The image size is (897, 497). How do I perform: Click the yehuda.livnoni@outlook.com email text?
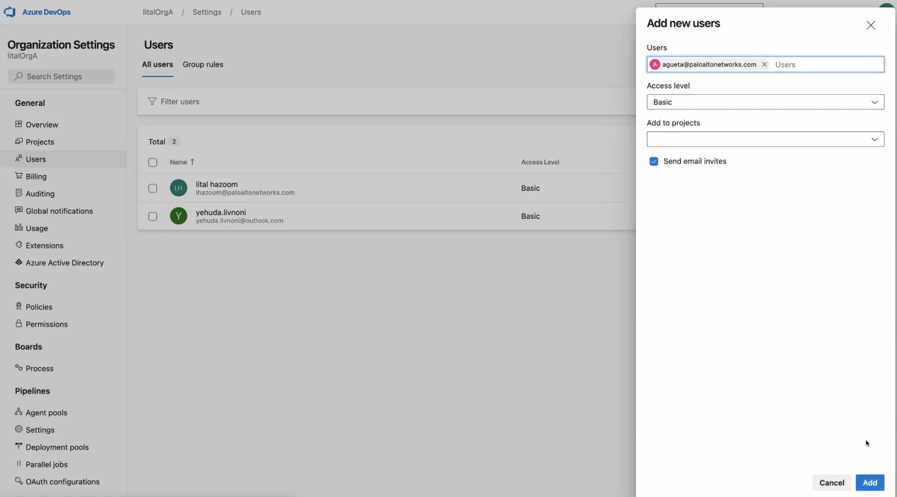[x=239, y=221]
